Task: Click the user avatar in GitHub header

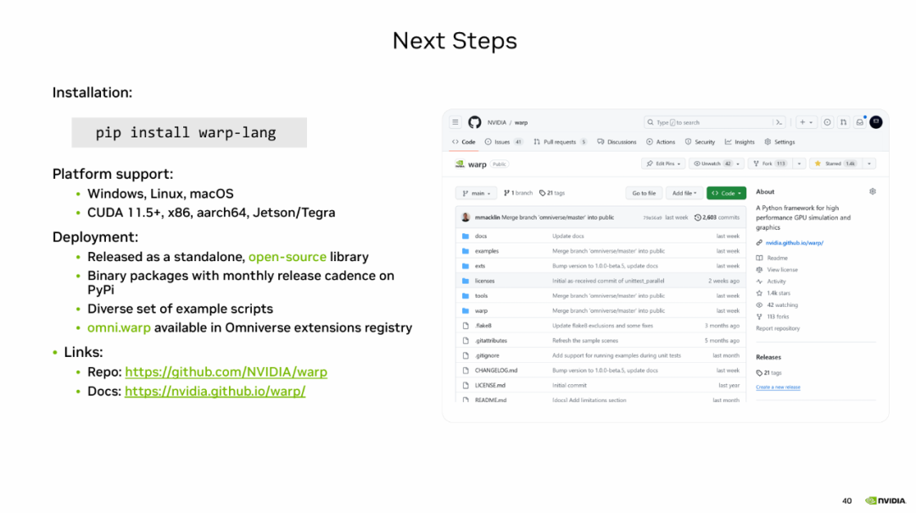Action: (875, 122)
